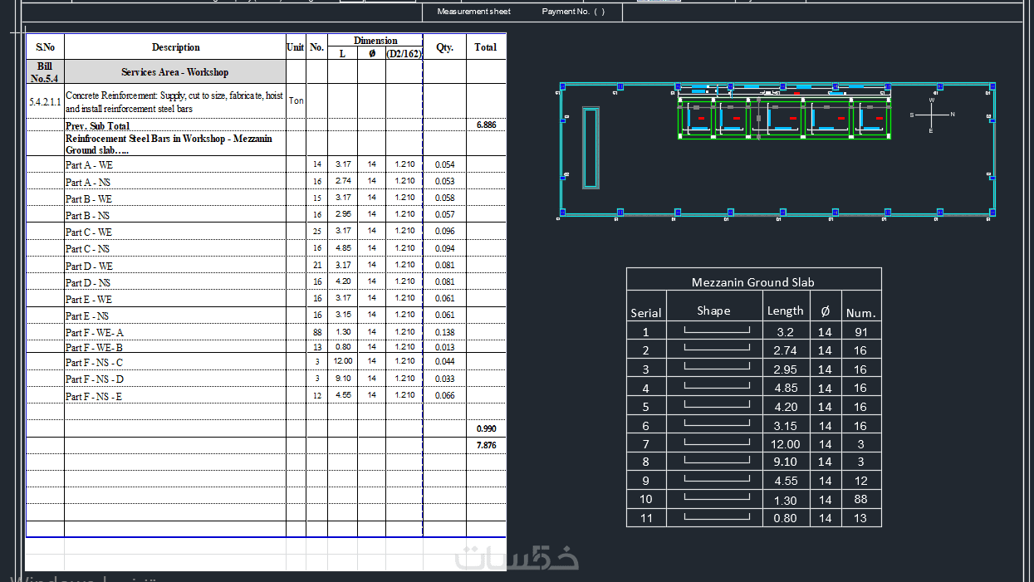This screenshot has width=1034, height=582.
Task: Select the '(D2/162)' column header
Action: (x=404, y=54)
